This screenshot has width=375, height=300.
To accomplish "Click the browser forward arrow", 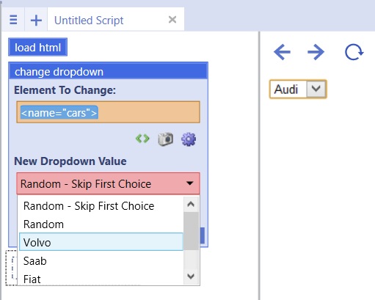I will (x=316, y=52).
